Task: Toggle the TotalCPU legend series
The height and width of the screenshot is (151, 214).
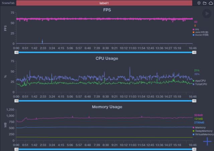Action: (200, 84)
